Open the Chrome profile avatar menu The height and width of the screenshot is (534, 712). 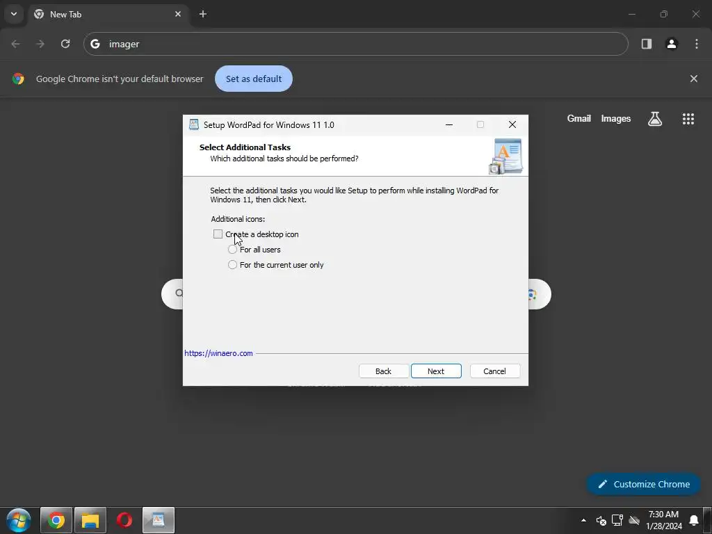tap(672, 44)
